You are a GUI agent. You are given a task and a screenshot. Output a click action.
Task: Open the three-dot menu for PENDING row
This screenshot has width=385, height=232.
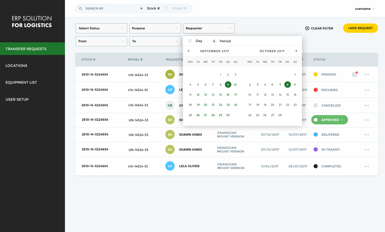pyautogui.click(x=367, y=75)
